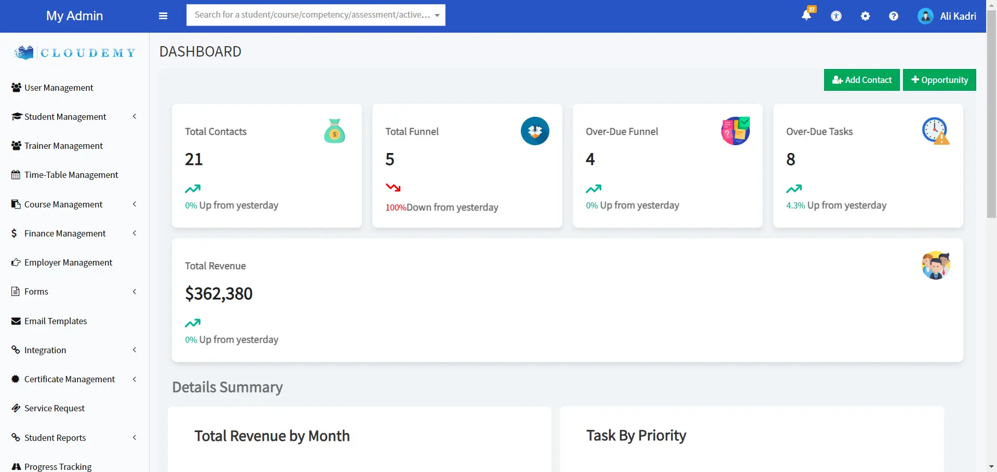This screenshot has width=997, height=472.
Task: Click the Integration link icon
Action: (16, 350)
